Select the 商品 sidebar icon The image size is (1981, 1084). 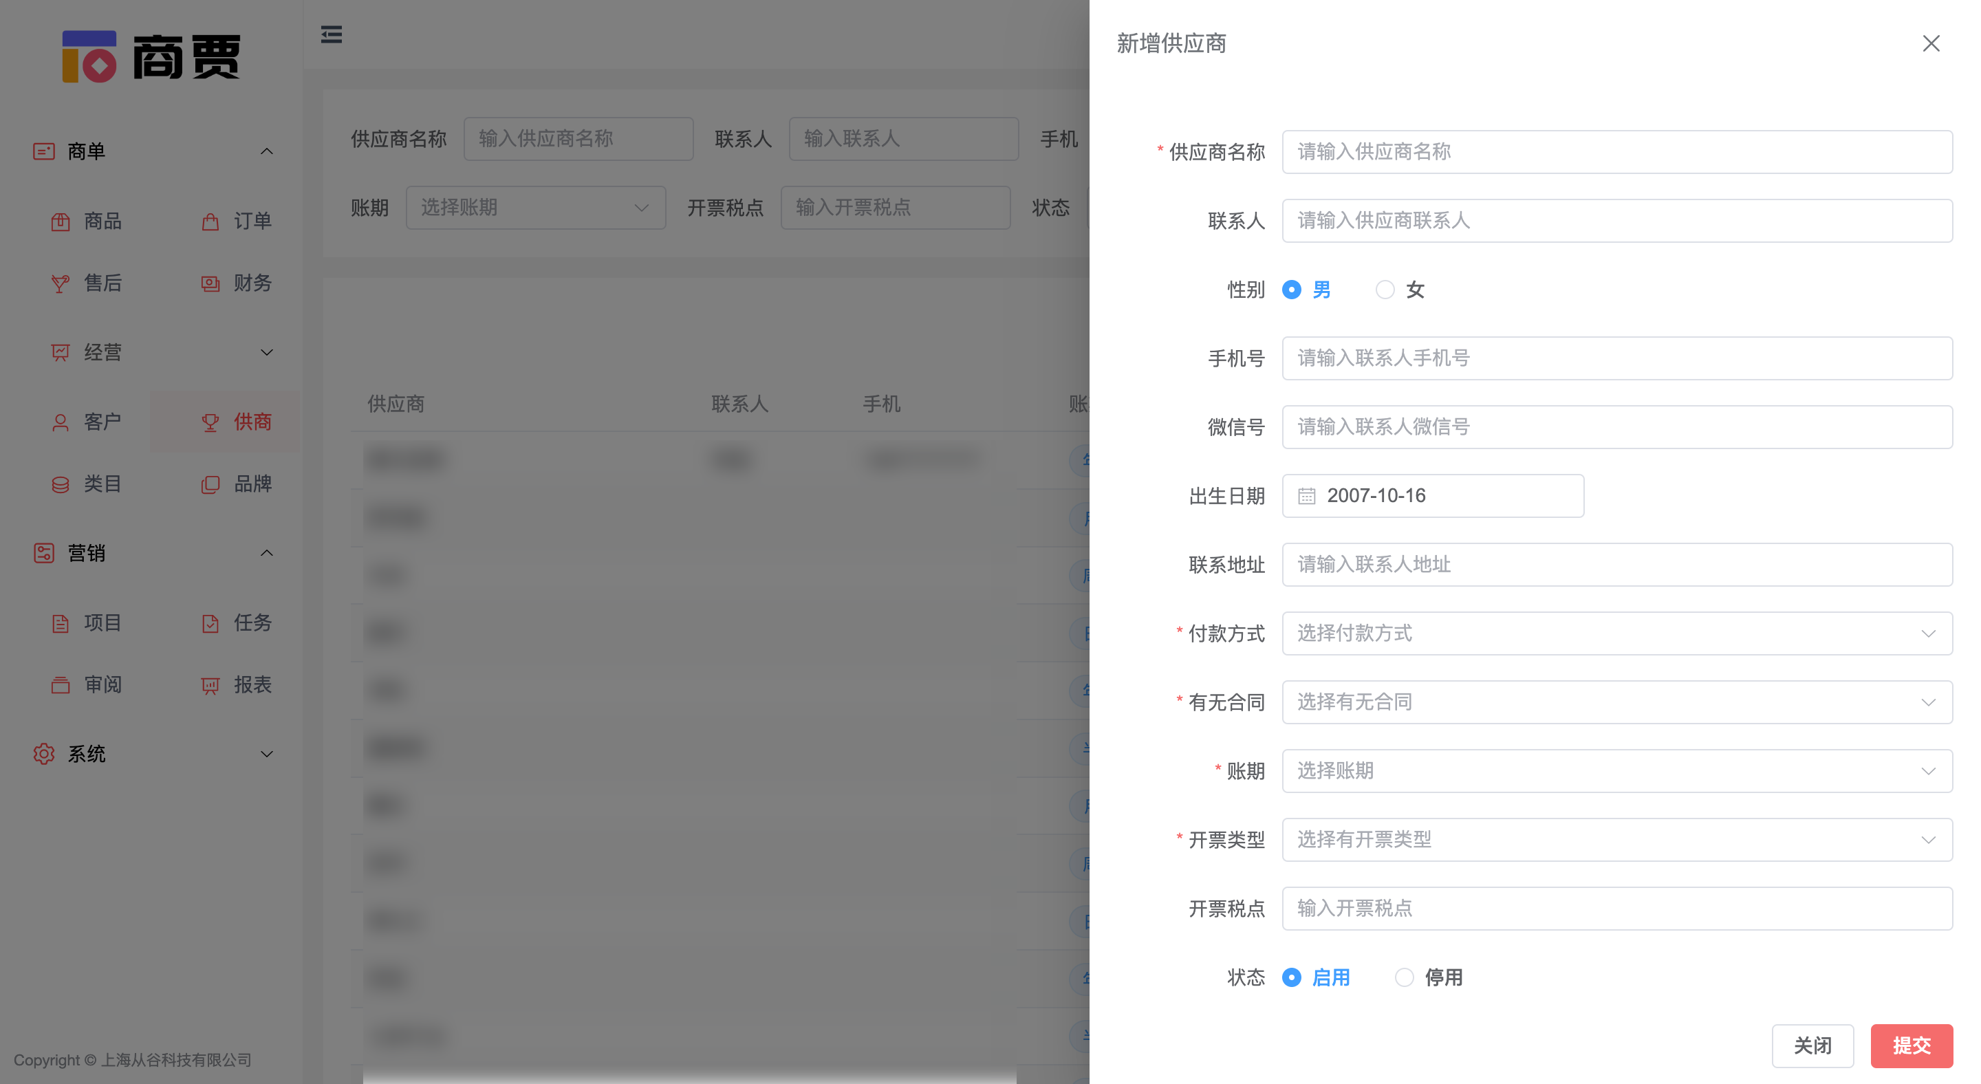pos(61,221)
